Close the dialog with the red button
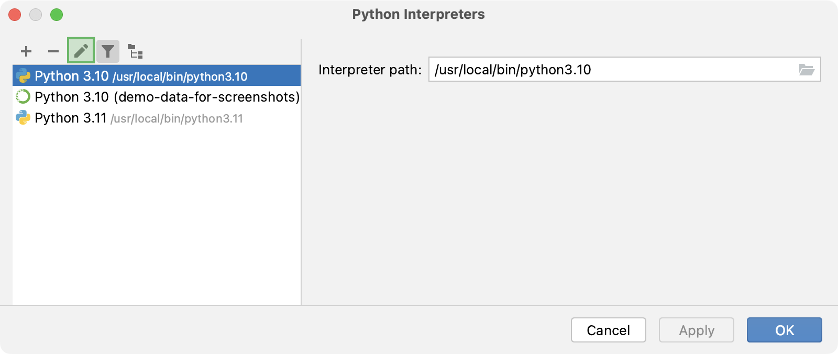 [x=15, y=15]
